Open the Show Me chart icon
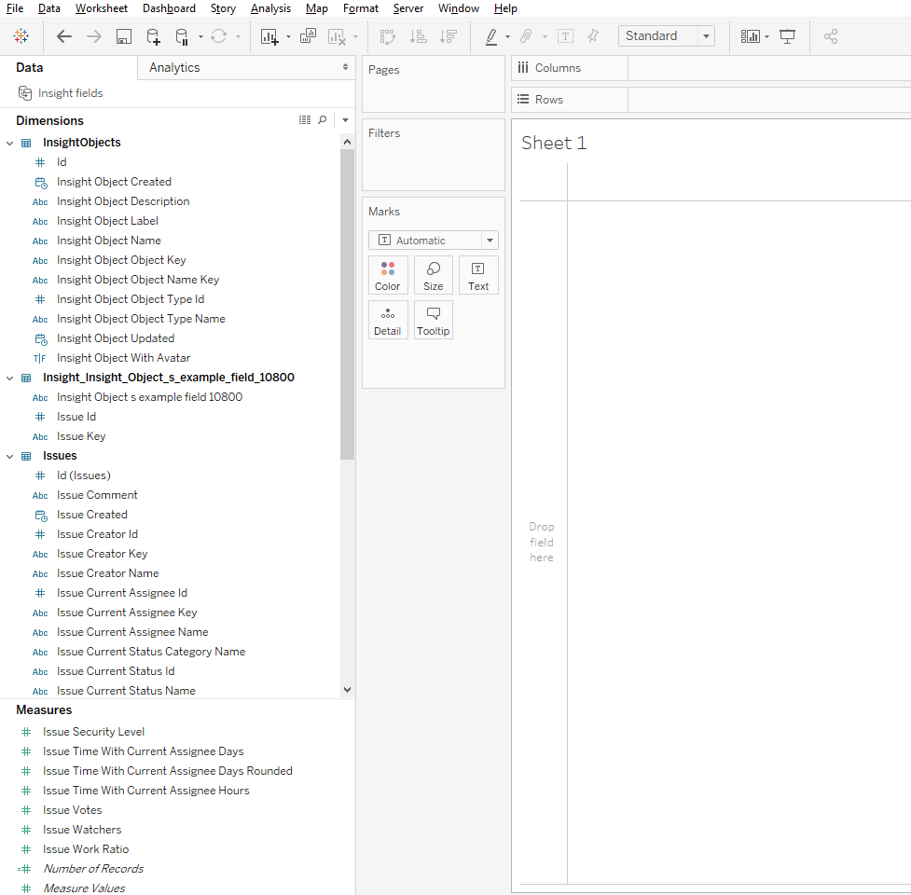Screen dimensions: 911x895 click(x=750, y=36)
